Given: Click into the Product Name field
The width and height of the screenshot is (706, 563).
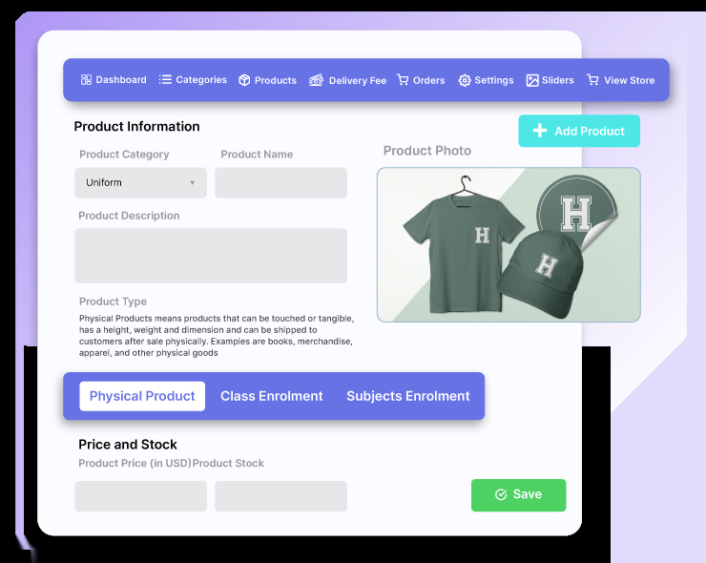Looking at the screenshot, I should point(280,183).
